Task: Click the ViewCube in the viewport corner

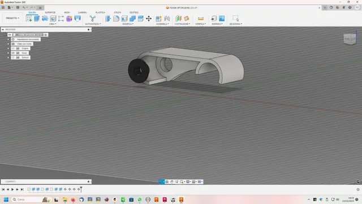Action: [350, 39]
